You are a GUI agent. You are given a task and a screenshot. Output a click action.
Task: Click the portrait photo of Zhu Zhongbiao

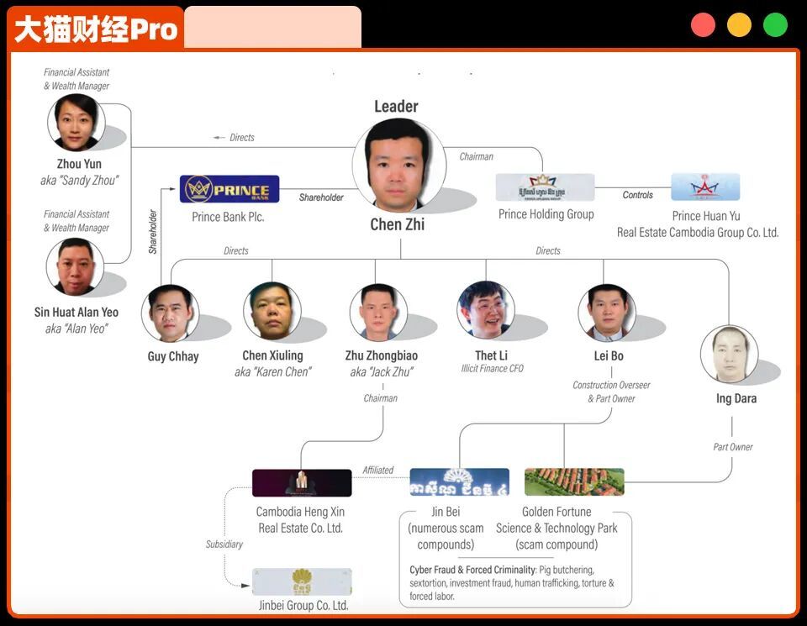(x=378, y=313)
